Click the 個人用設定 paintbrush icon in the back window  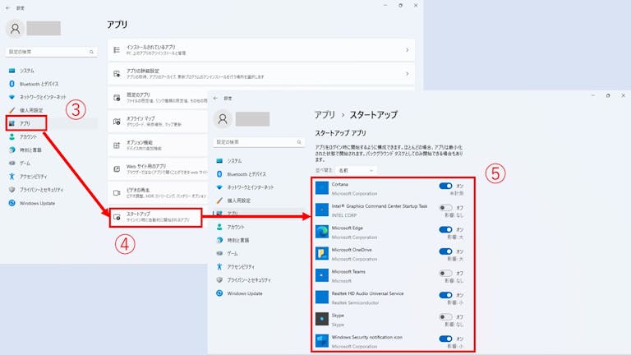12,110
